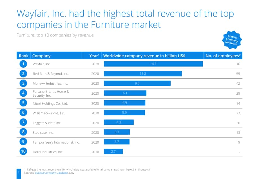This screenshot has width=259, height=179.
Task: Click the Company column header
Action: pyautogui.click(x=57, y=56)
